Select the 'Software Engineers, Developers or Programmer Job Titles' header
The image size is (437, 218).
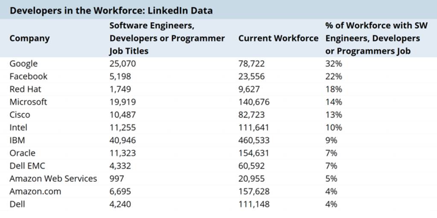tap(167, 38)
